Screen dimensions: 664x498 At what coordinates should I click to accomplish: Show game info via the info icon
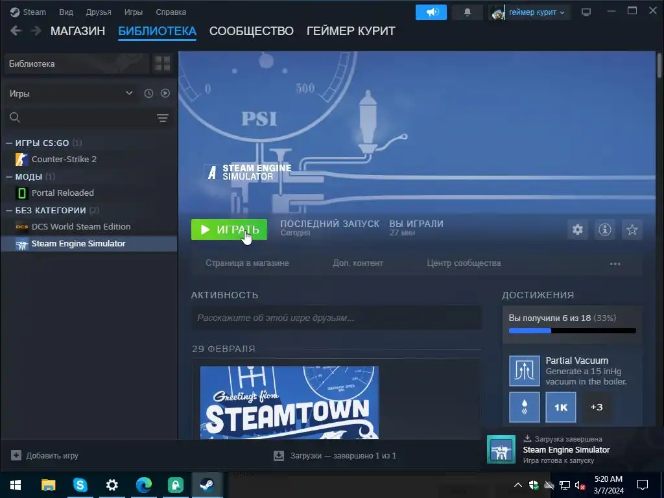605,230
